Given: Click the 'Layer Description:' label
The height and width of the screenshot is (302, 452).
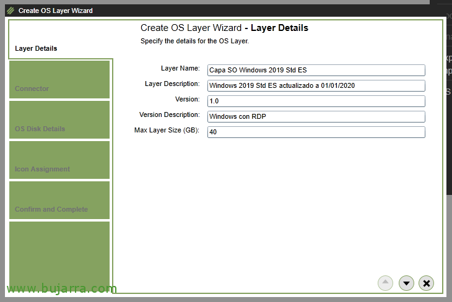Looking at the screenshot, I should [x=172, y=84].
